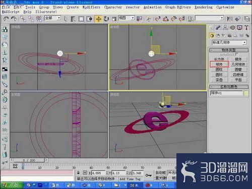The image size is (252, 189).
Task: Toggle the 3D Snaps magnet
Action: click(158, 19)
